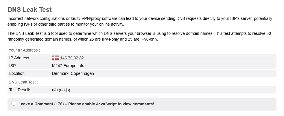This screenshot has width=284, height=116.
Task: Click the paragraph about incorrect network configurations
Action: pos(140,22)
